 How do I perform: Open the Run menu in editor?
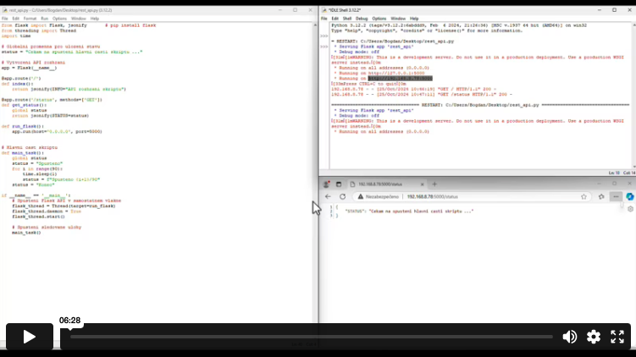click(42, 18)
